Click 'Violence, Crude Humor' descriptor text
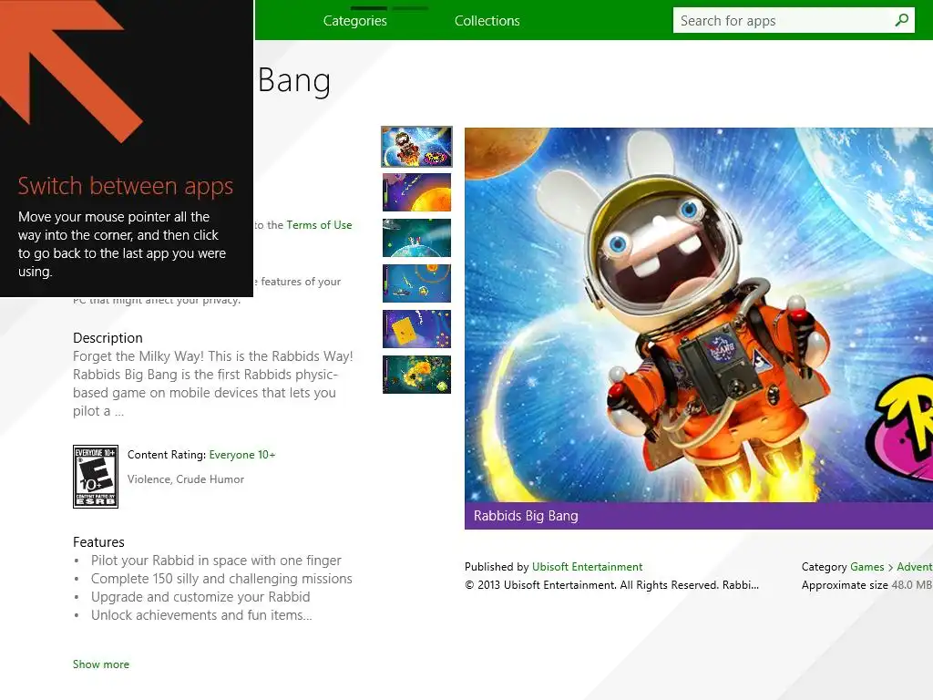This screenshot has width=933, height=700. point(186,479)
